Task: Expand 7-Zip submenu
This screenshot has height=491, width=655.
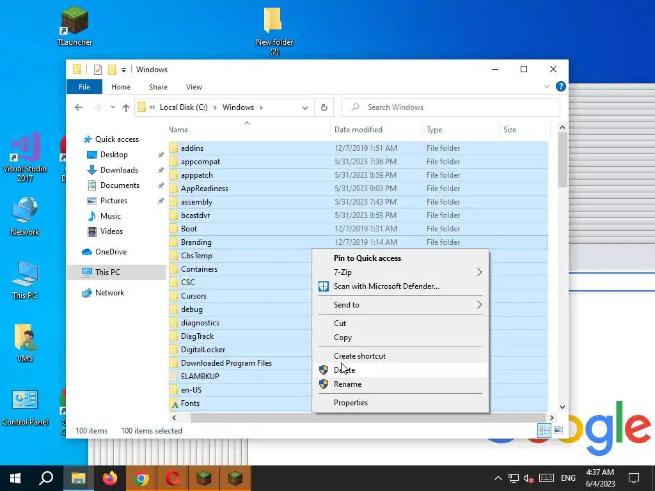Action: coord(479,272)
